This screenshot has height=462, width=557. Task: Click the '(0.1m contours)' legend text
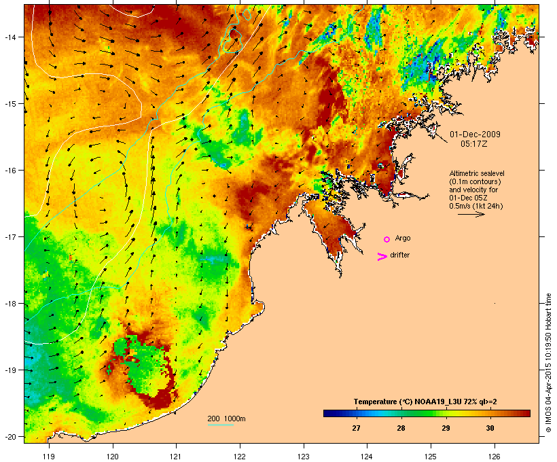click(x=475, y=181)
